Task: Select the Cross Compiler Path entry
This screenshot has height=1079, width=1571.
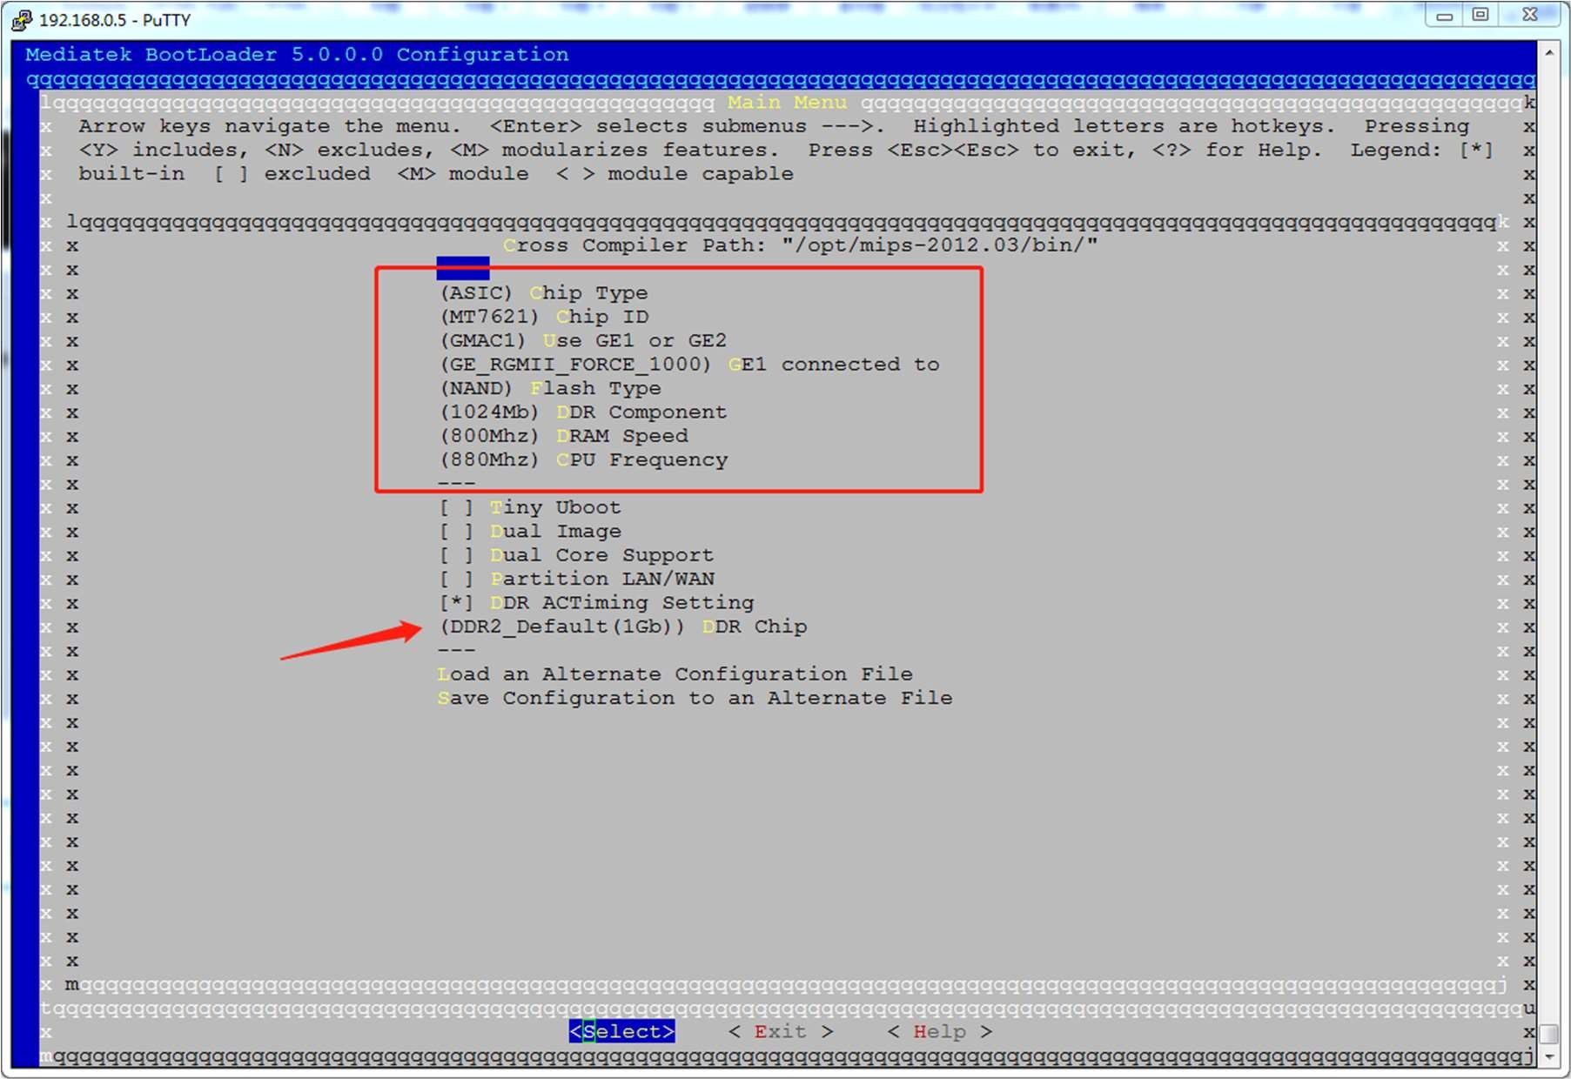Action: [800, 245]
